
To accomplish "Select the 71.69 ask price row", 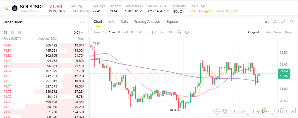I will pos(44,112).
